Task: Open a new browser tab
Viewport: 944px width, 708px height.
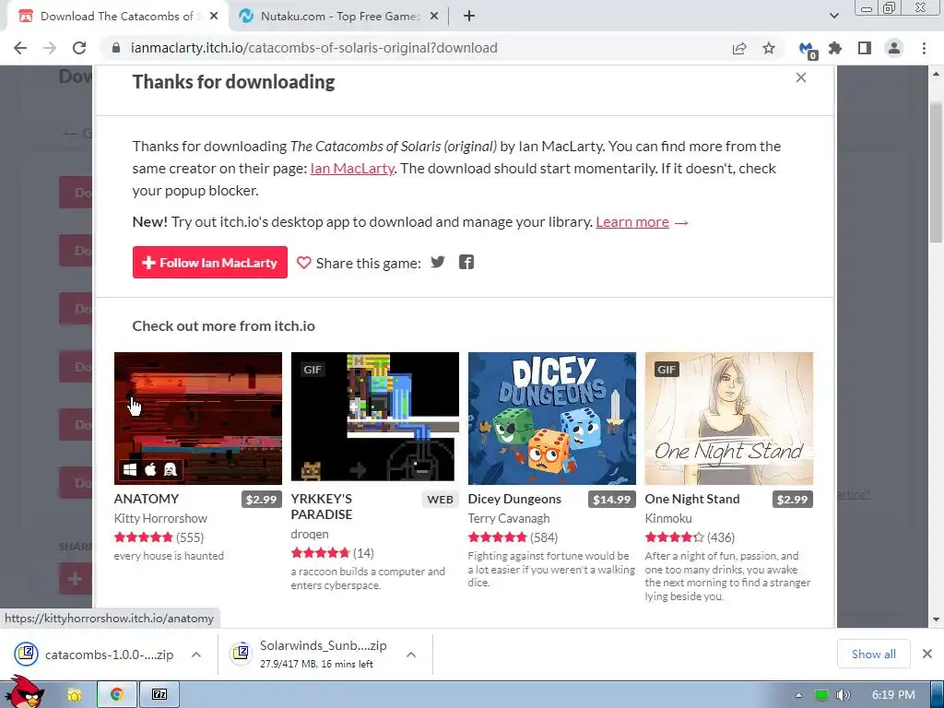Action: coord(469,17)
